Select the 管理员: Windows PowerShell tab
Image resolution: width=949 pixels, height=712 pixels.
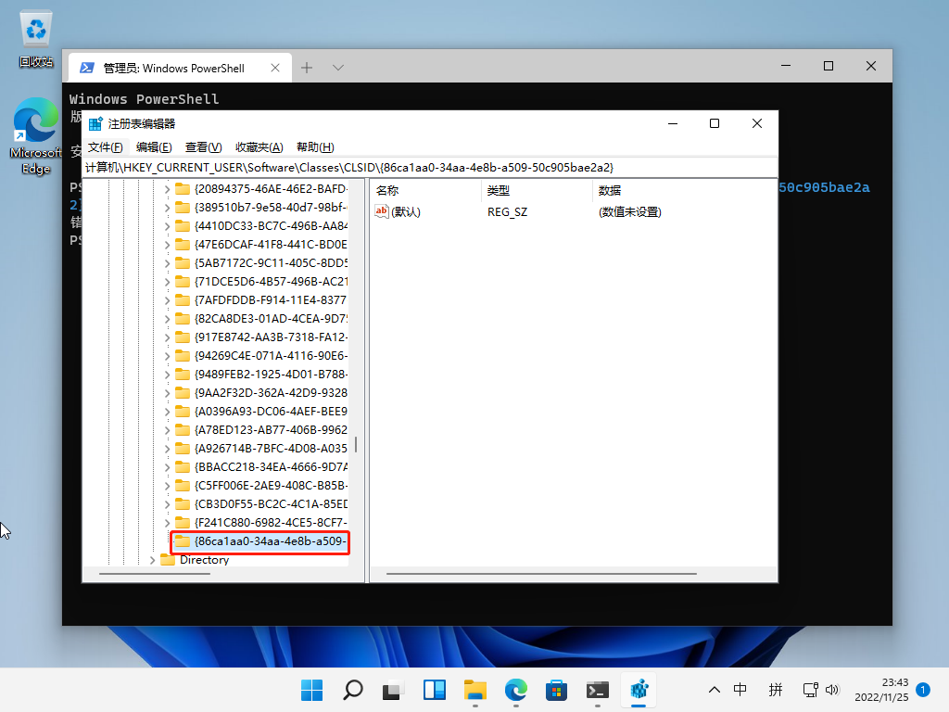(x=180, y=68)
